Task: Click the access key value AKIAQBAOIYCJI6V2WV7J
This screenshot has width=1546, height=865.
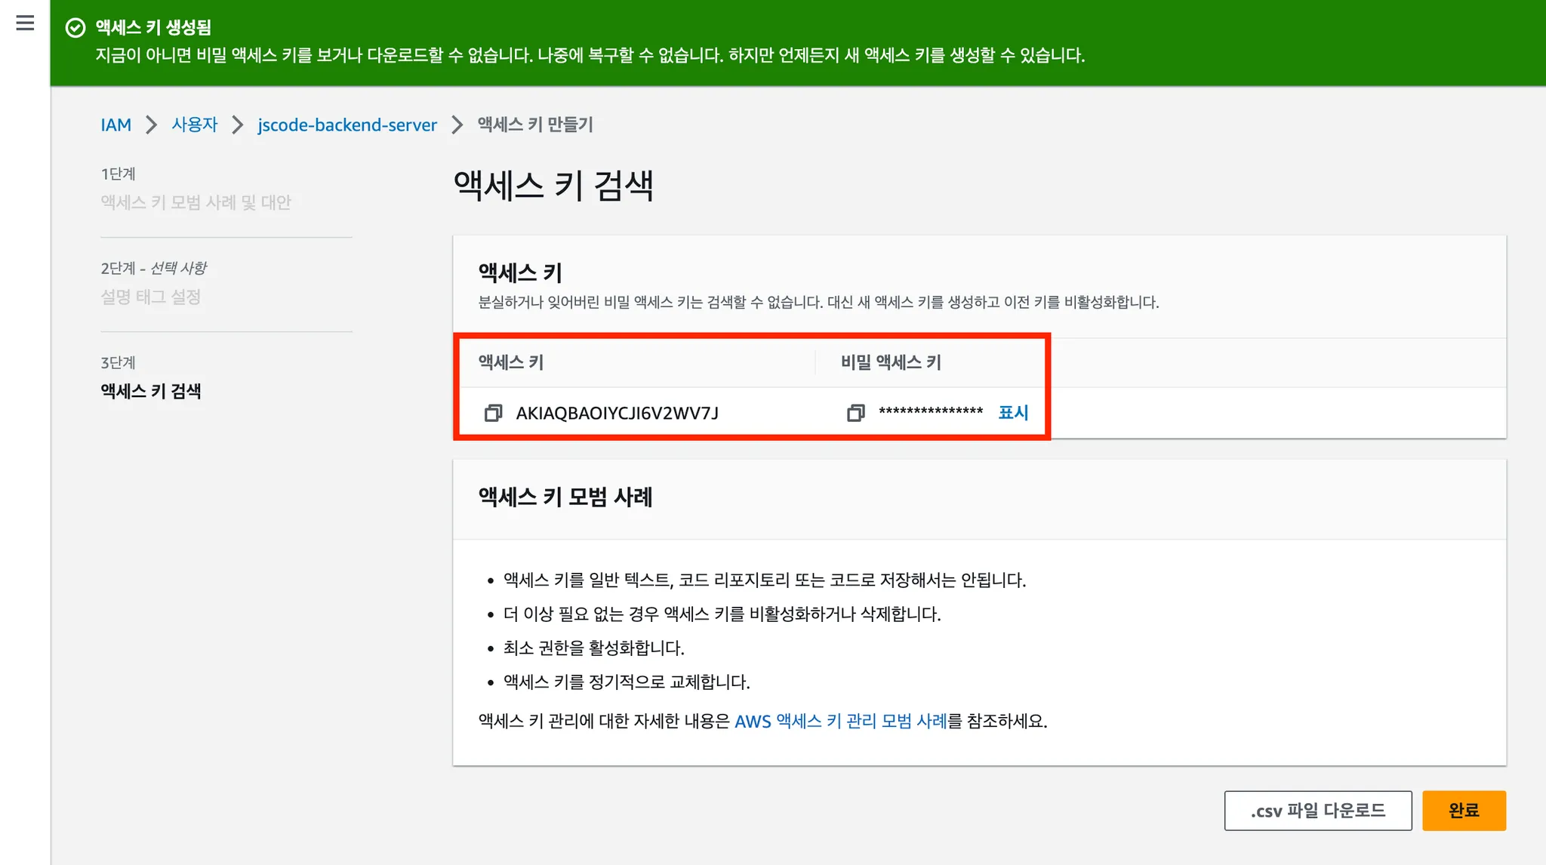Action: coord(617,413)
